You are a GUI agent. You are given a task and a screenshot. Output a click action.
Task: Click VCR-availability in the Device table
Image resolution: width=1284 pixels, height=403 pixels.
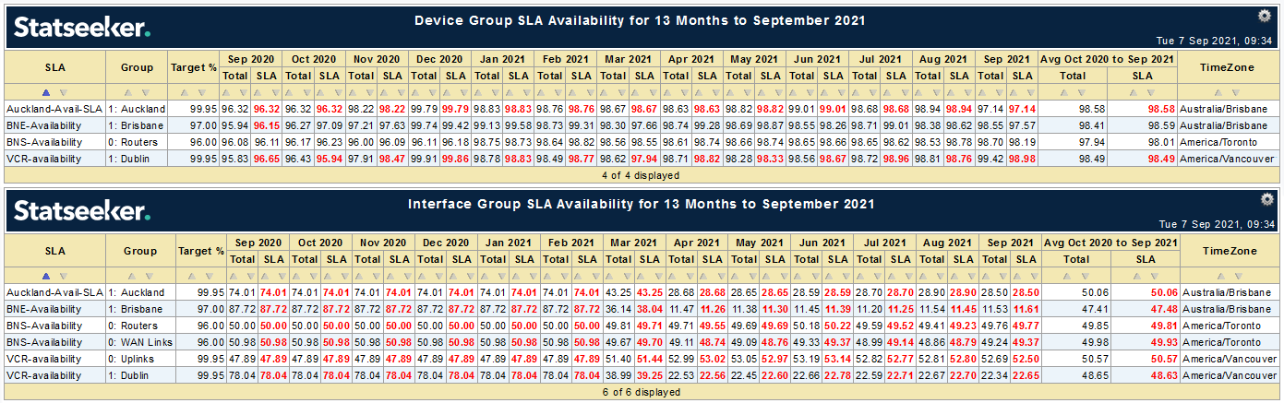(x=42, y=158)
